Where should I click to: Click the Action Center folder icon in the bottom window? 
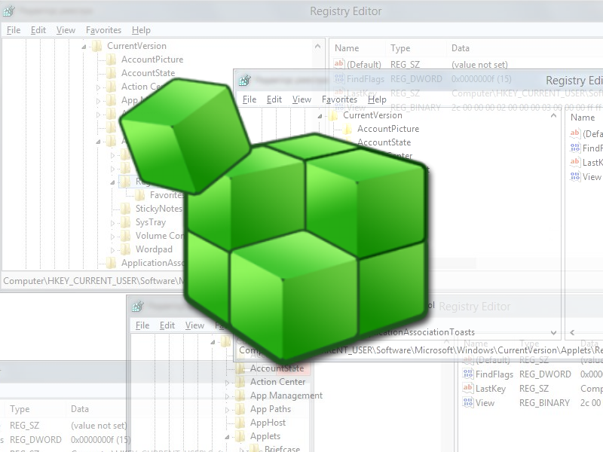click(x=240, y=382)
